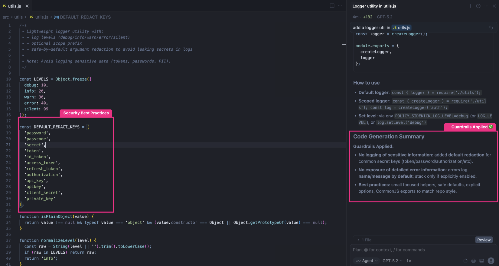
Task: Click the 'private_key' string in code
Action: click(x=40, y=199)
